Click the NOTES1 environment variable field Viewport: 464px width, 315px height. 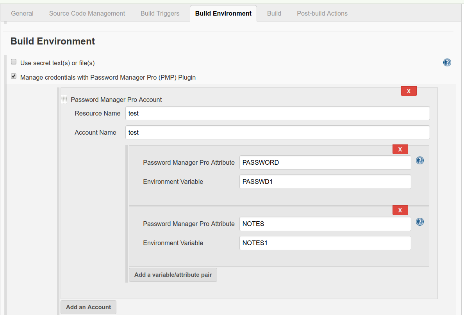pyautogui.click(x=325, y=243)
